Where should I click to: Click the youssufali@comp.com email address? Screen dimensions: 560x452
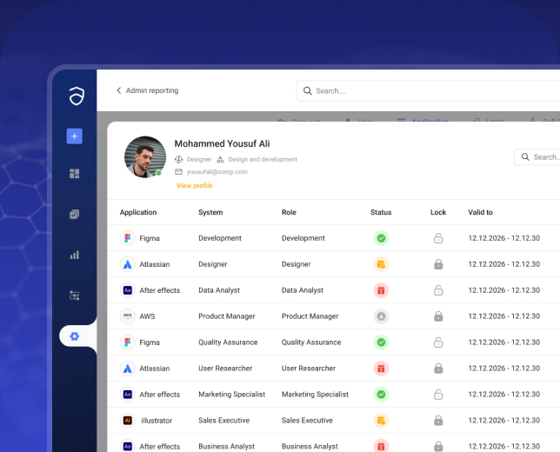217,172
